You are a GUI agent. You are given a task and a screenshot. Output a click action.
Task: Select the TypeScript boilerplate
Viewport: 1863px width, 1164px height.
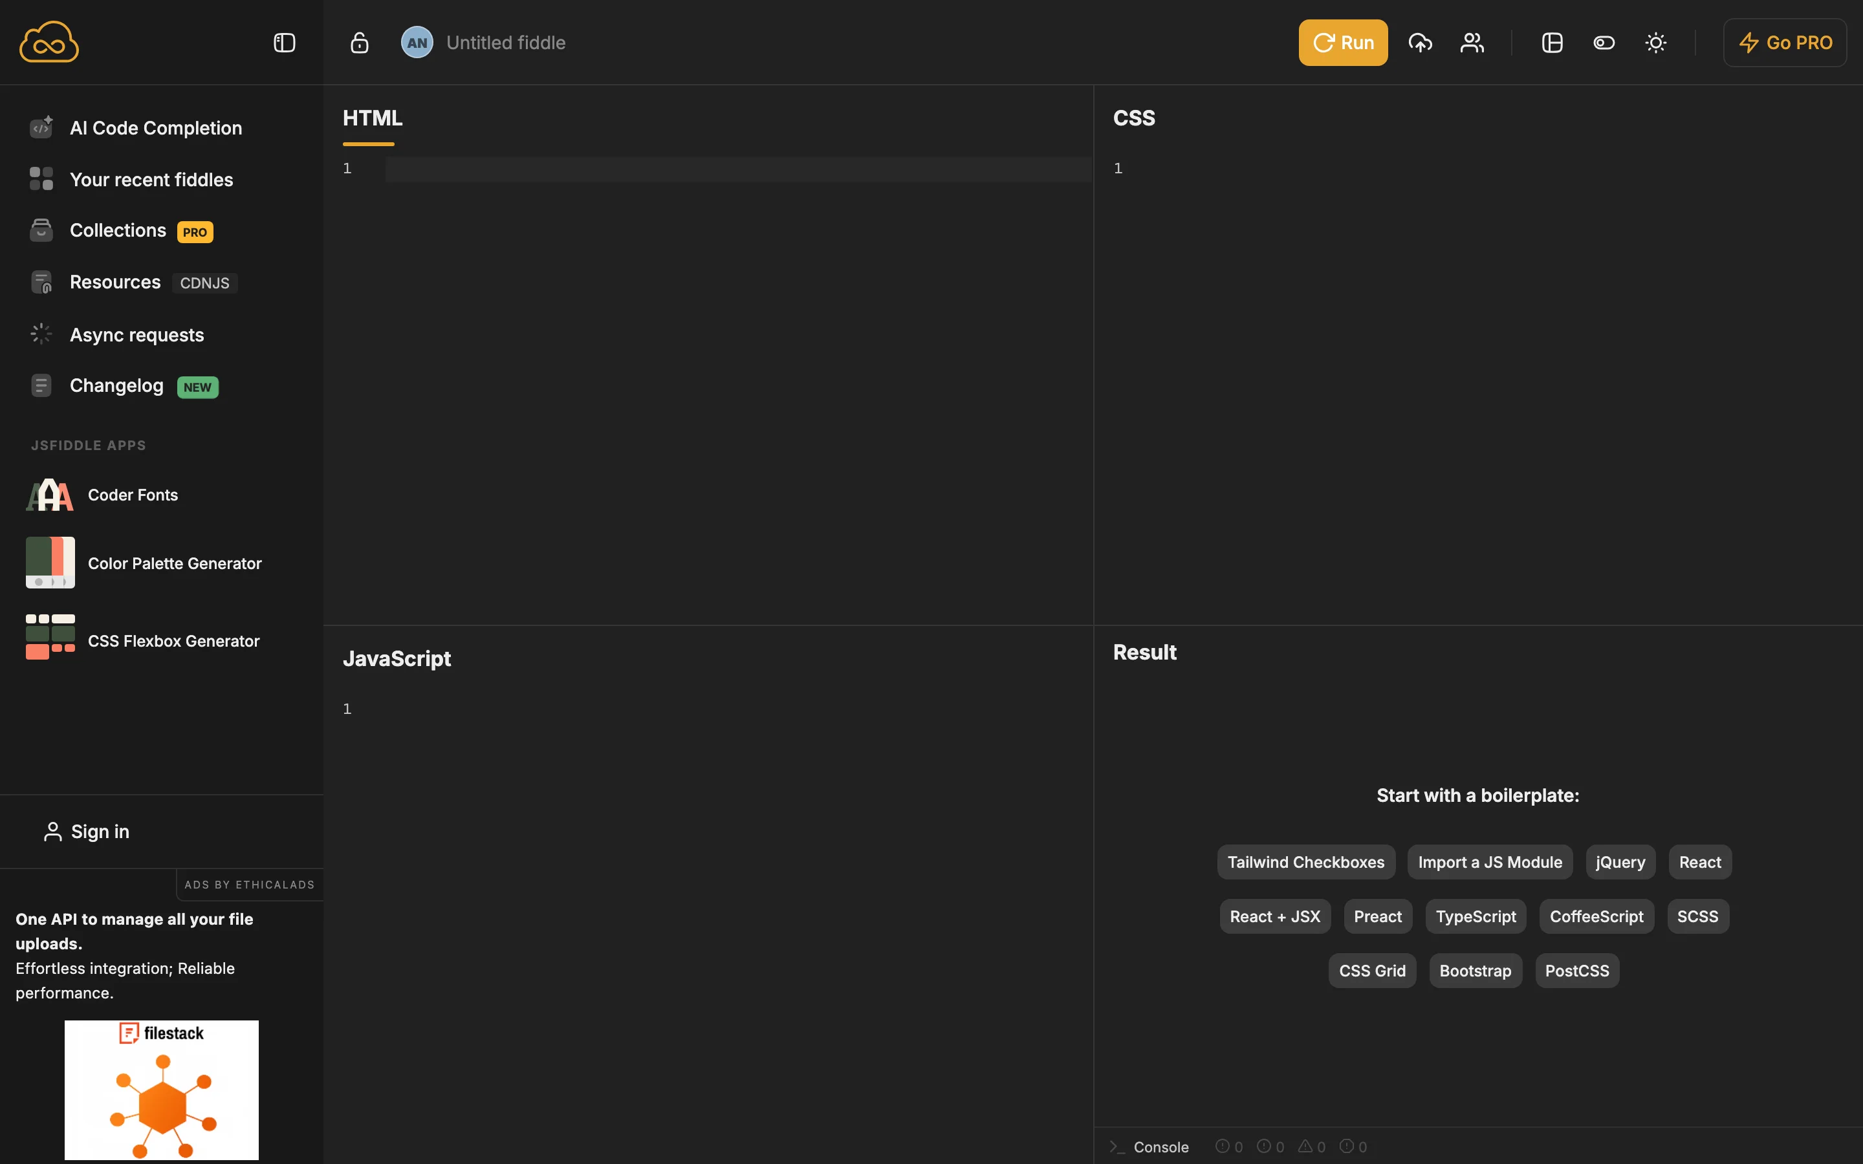point(1474,916)
